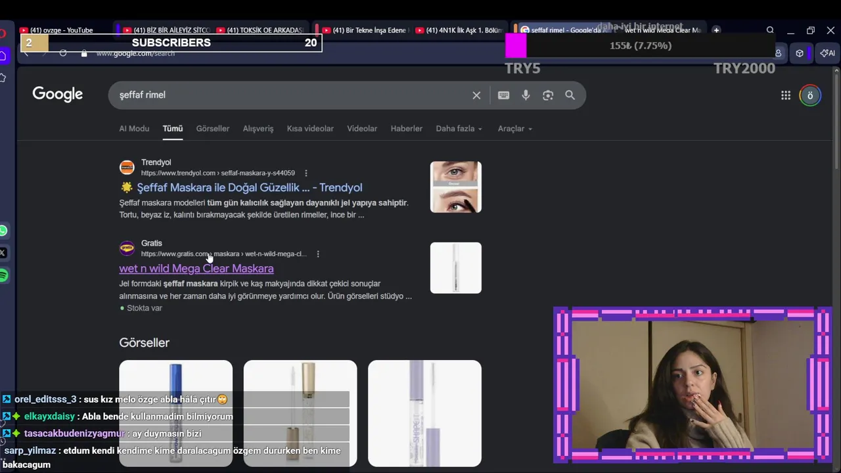Viewport: 841px width, 473px height.
Task: Switch to the Görseller tab
Action: [x=213, y=129]
